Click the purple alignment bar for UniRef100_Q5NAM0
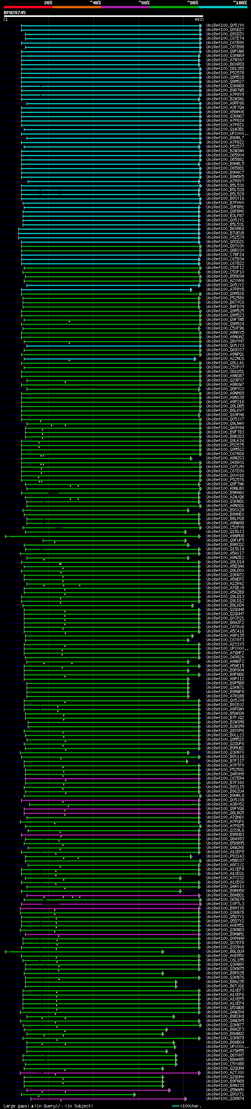The height and width of the screenshot is (1109, 251). tap(98, 1090)
